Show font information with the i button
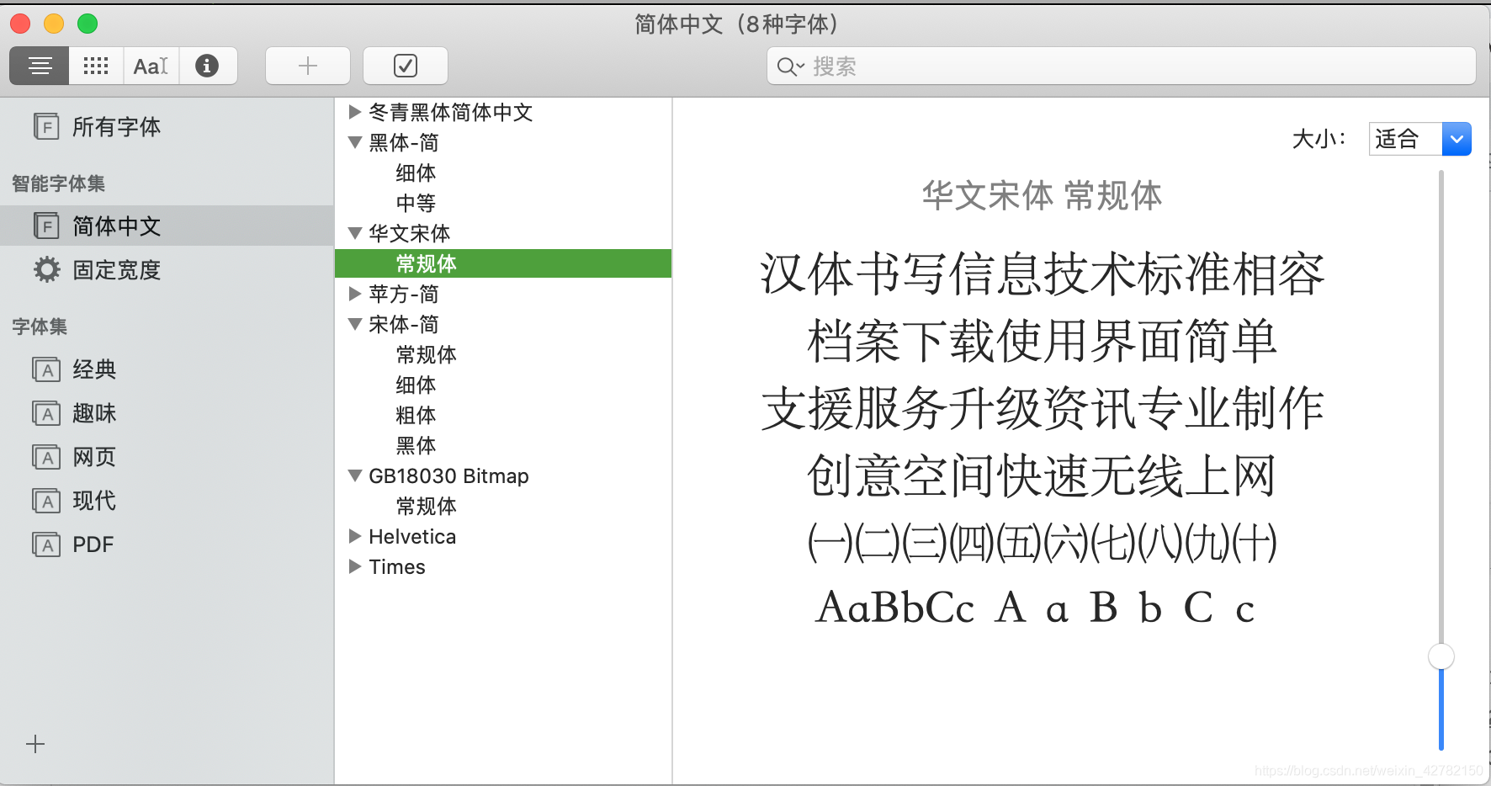 (x=207, y=66)
